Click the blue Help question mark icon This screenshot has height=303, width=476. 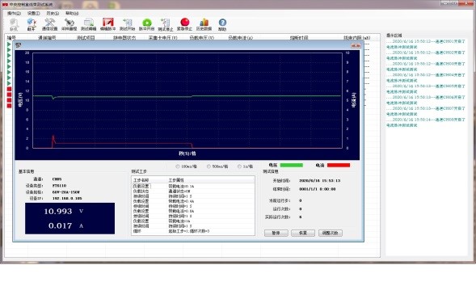pos(222,24)
